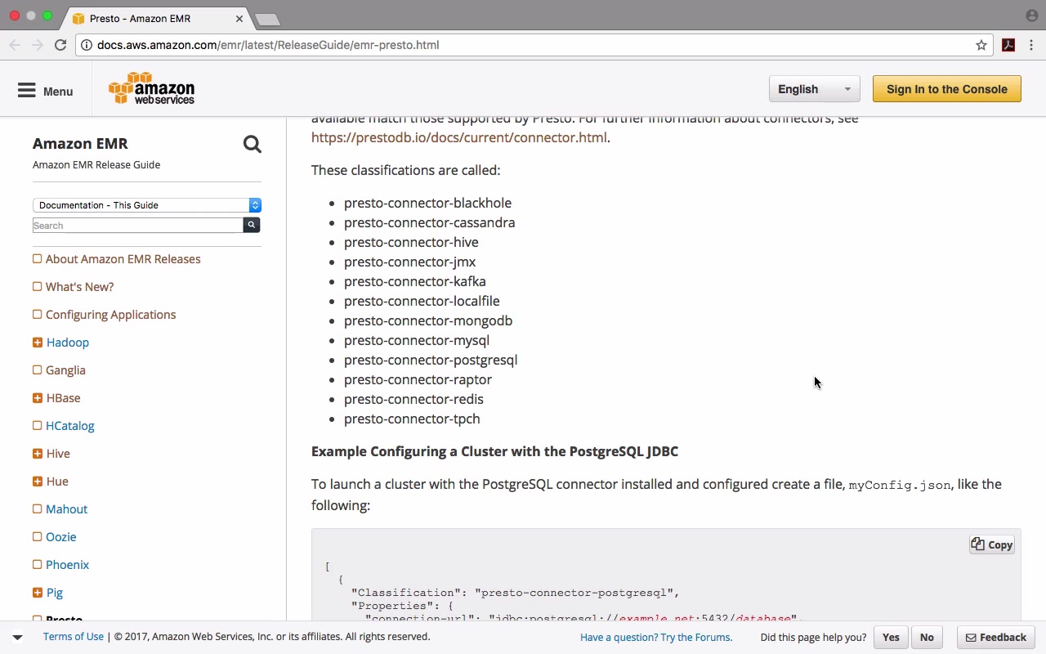This screenshot has height=654, width=1046.
Task: Copy the code sample with Copy icon
Action: coord(992,544)
